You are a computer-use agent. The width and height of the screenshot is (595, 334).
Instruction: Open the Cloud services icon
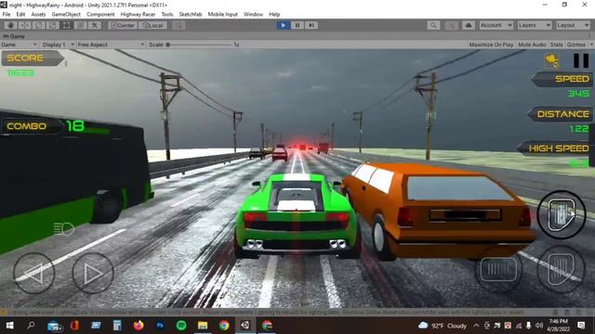click(469, 25)
